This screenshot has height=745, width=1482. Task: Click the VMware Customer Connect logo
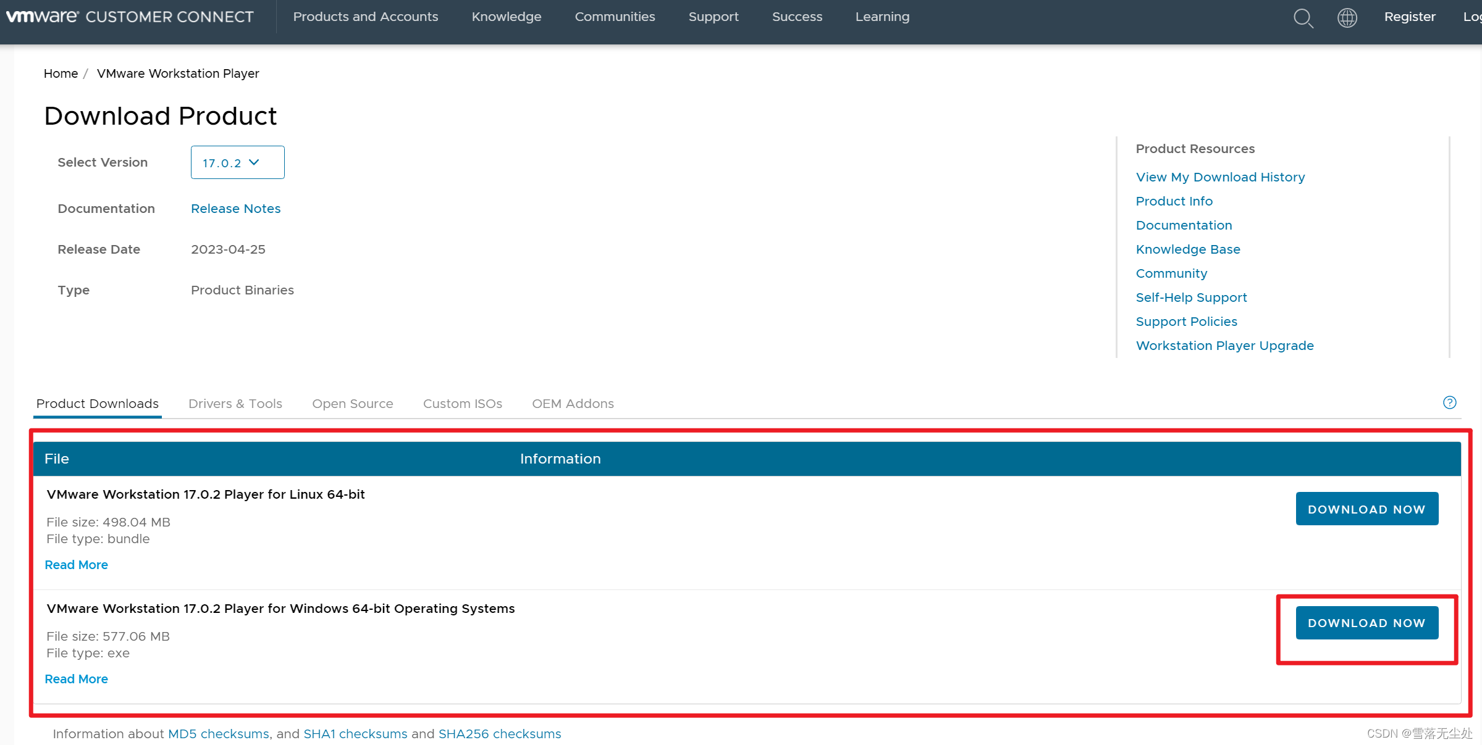(130, 17)
